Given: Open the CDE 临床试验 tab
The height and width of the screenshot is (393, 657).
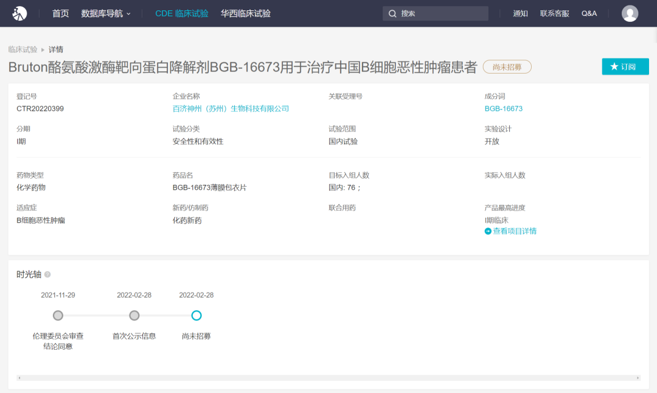Looking at the screenshot, I should 182,13.
